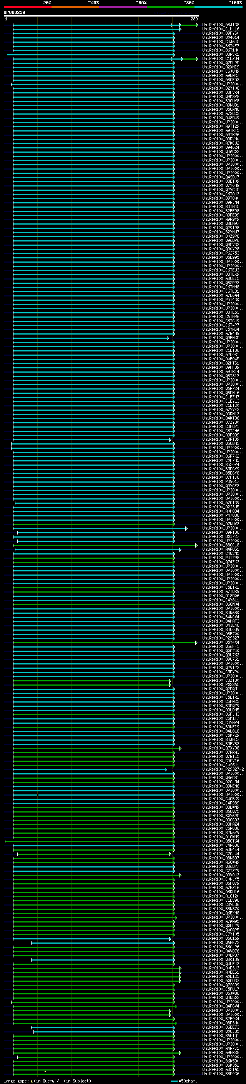Select the UniRef100_Q6C169 label
The image size is (246, 1084).
(x=221, y=939)
